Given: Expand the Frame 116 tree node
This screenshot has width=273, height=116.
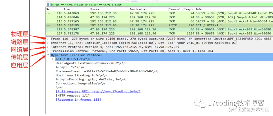Looking at the screenshot, I should [x=48, y=39].
